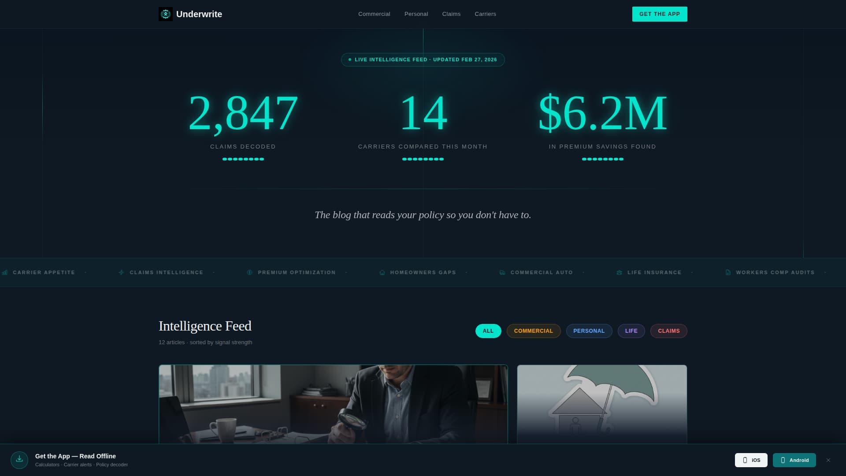Viewport: 846px width, 476px height.
Task: Dismiss the Get the App banner
Action: 828,460
